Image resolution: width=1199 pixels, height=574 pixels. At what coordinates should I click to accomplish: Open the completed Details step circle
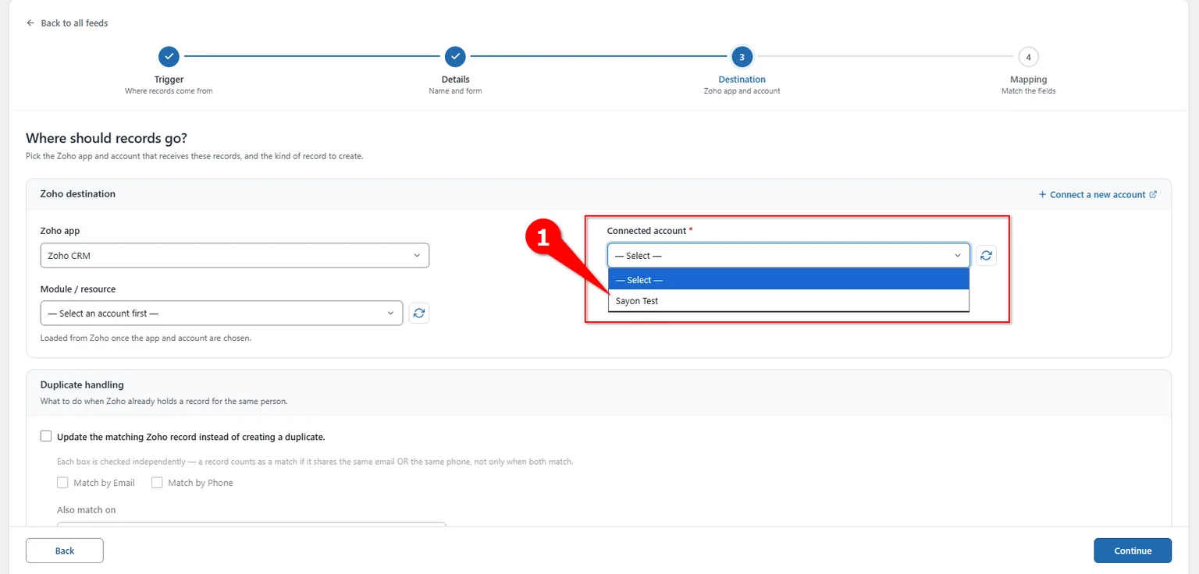click(x=455, y=56)
